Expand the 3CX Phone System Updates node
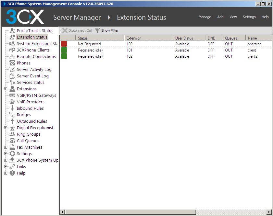 point(6,160)
